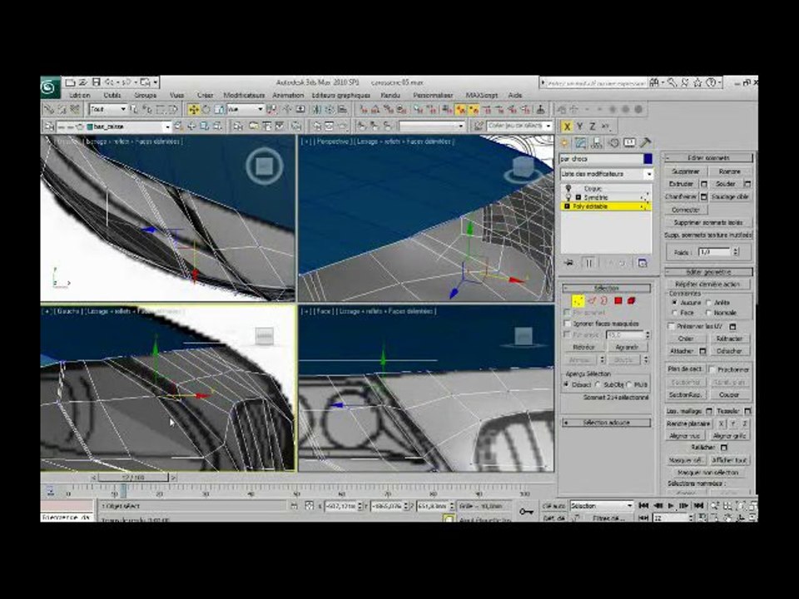The height and width of the screenshot is (599, 799).
Task: Click the Supprimer button
Action: (686, 171)
